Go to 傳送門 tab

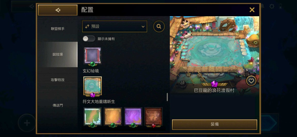(x=58, y=105)
